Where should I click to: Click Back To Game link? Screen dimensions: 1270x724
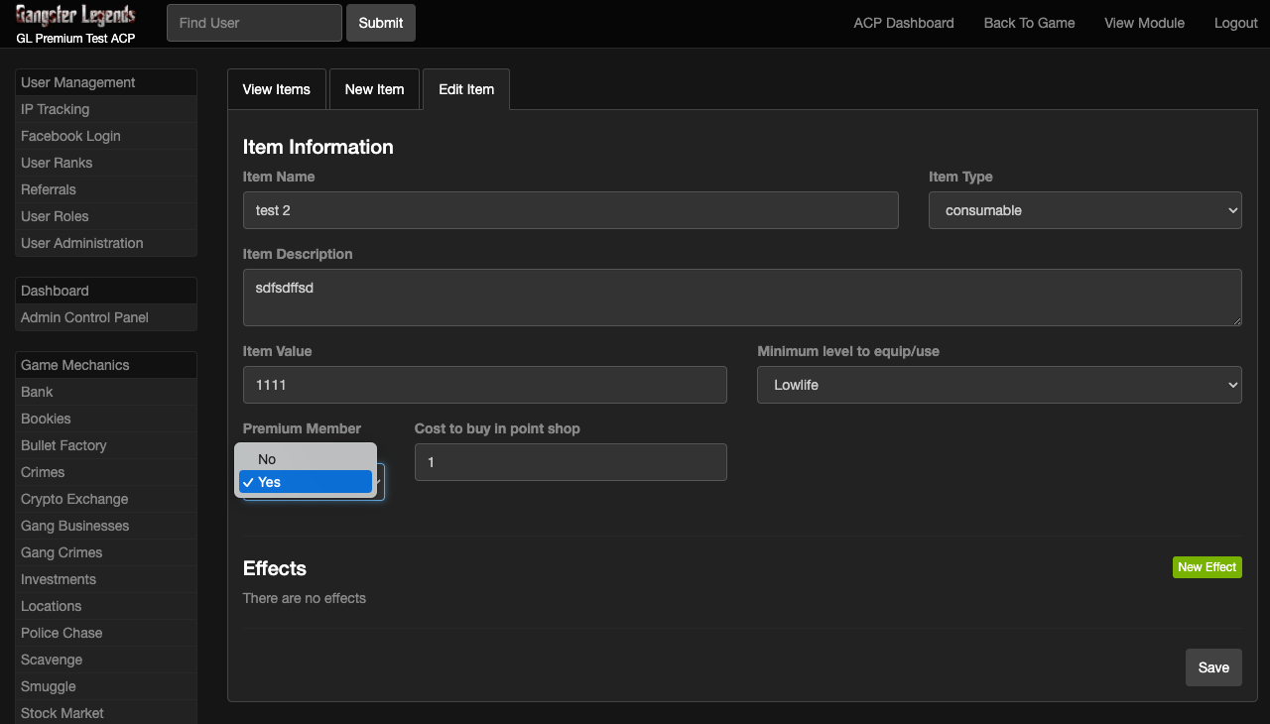(1029, 23)
